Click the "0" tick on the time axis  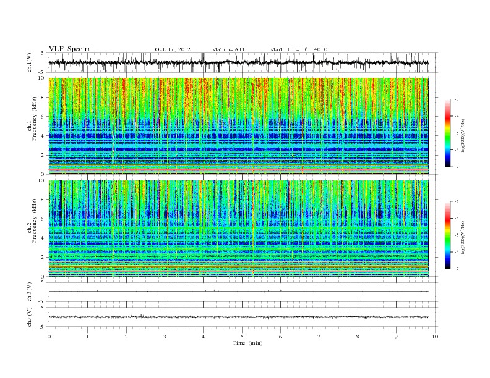point(49,337)
